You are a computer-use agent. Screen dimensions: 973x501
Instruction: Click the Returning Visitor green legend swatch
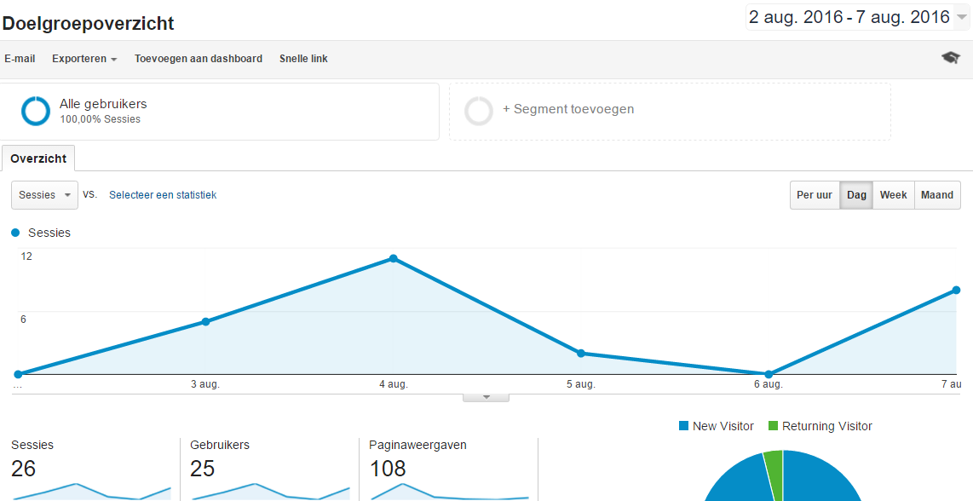pyautogui.click(x=773, y=426)
